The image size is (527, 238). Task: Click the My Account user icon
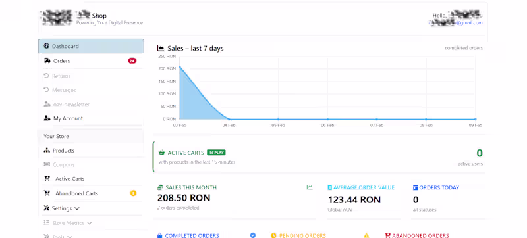47,118
